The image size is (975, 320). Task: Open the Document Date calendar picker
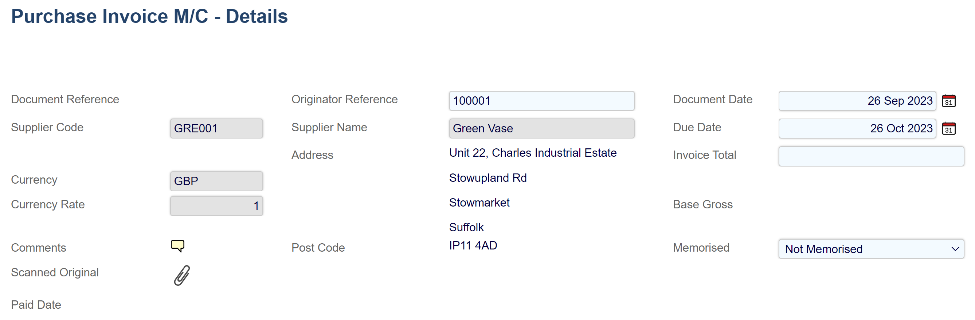point(948,101)
